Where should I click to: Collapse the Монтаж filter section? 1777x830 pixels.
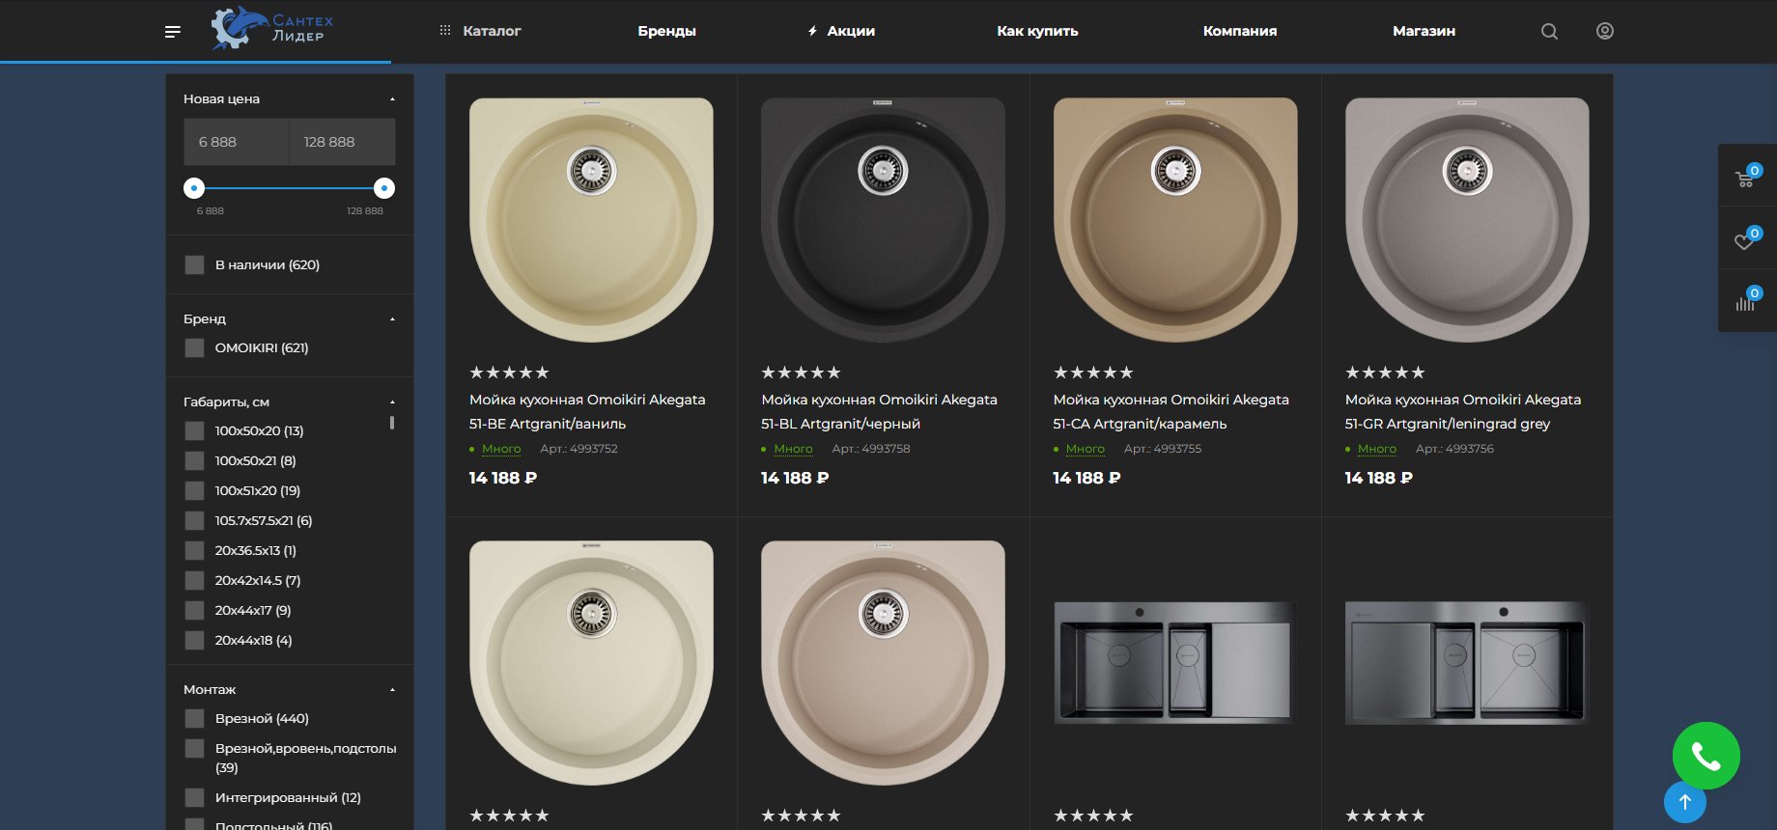pyautogui.click(x=392, y=689)
